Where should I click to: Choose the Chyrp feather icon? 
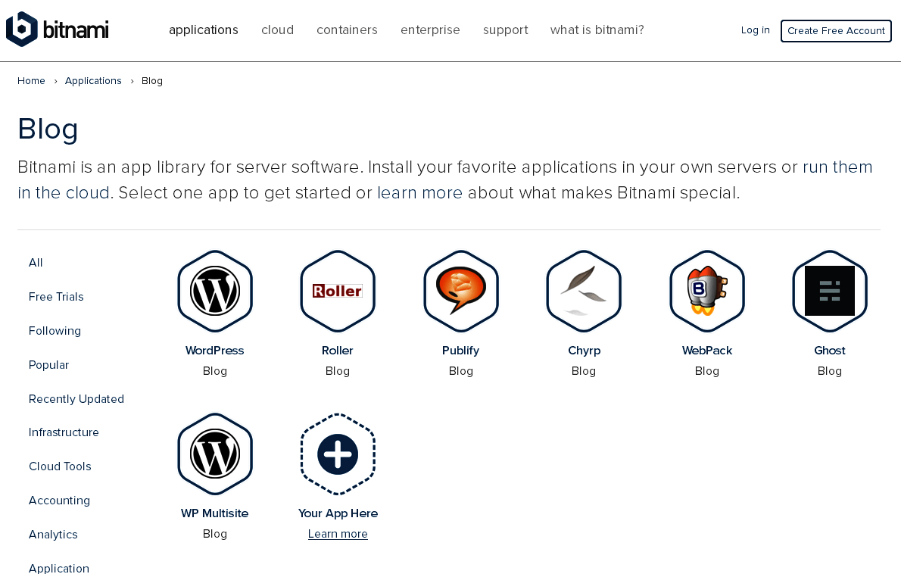coord(584,291)
